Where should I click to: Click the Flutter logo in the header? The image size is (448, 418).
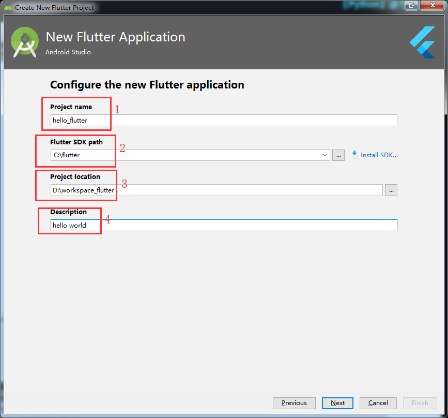[422, 42]
